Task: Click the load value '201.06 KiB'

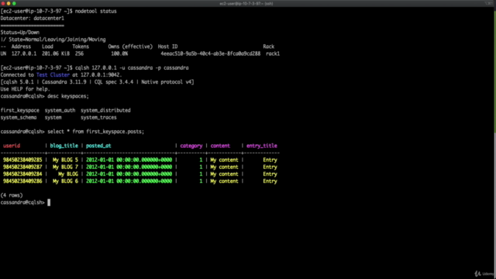Action: (x=56, y=53)
